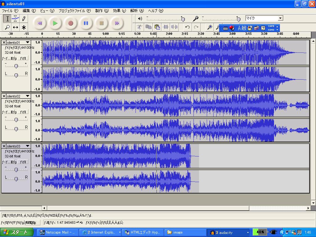
Task: Toggle Mute on the silents01 track
Action: [x=10, y=58]
